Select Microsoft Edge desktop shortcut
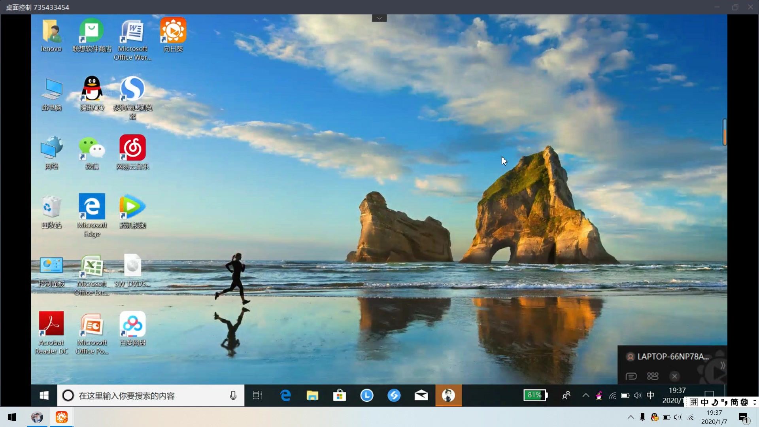 [92, 215]
